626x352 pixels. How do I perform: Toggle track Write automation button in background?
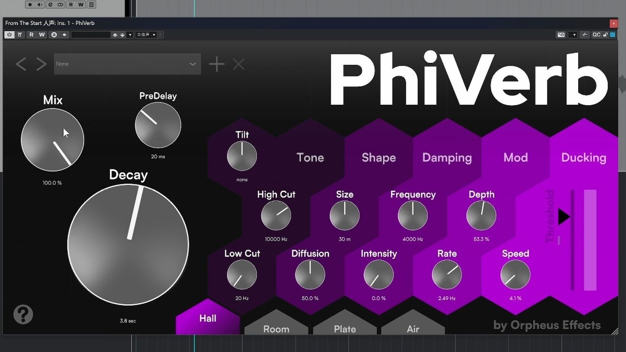click(81, 5)
